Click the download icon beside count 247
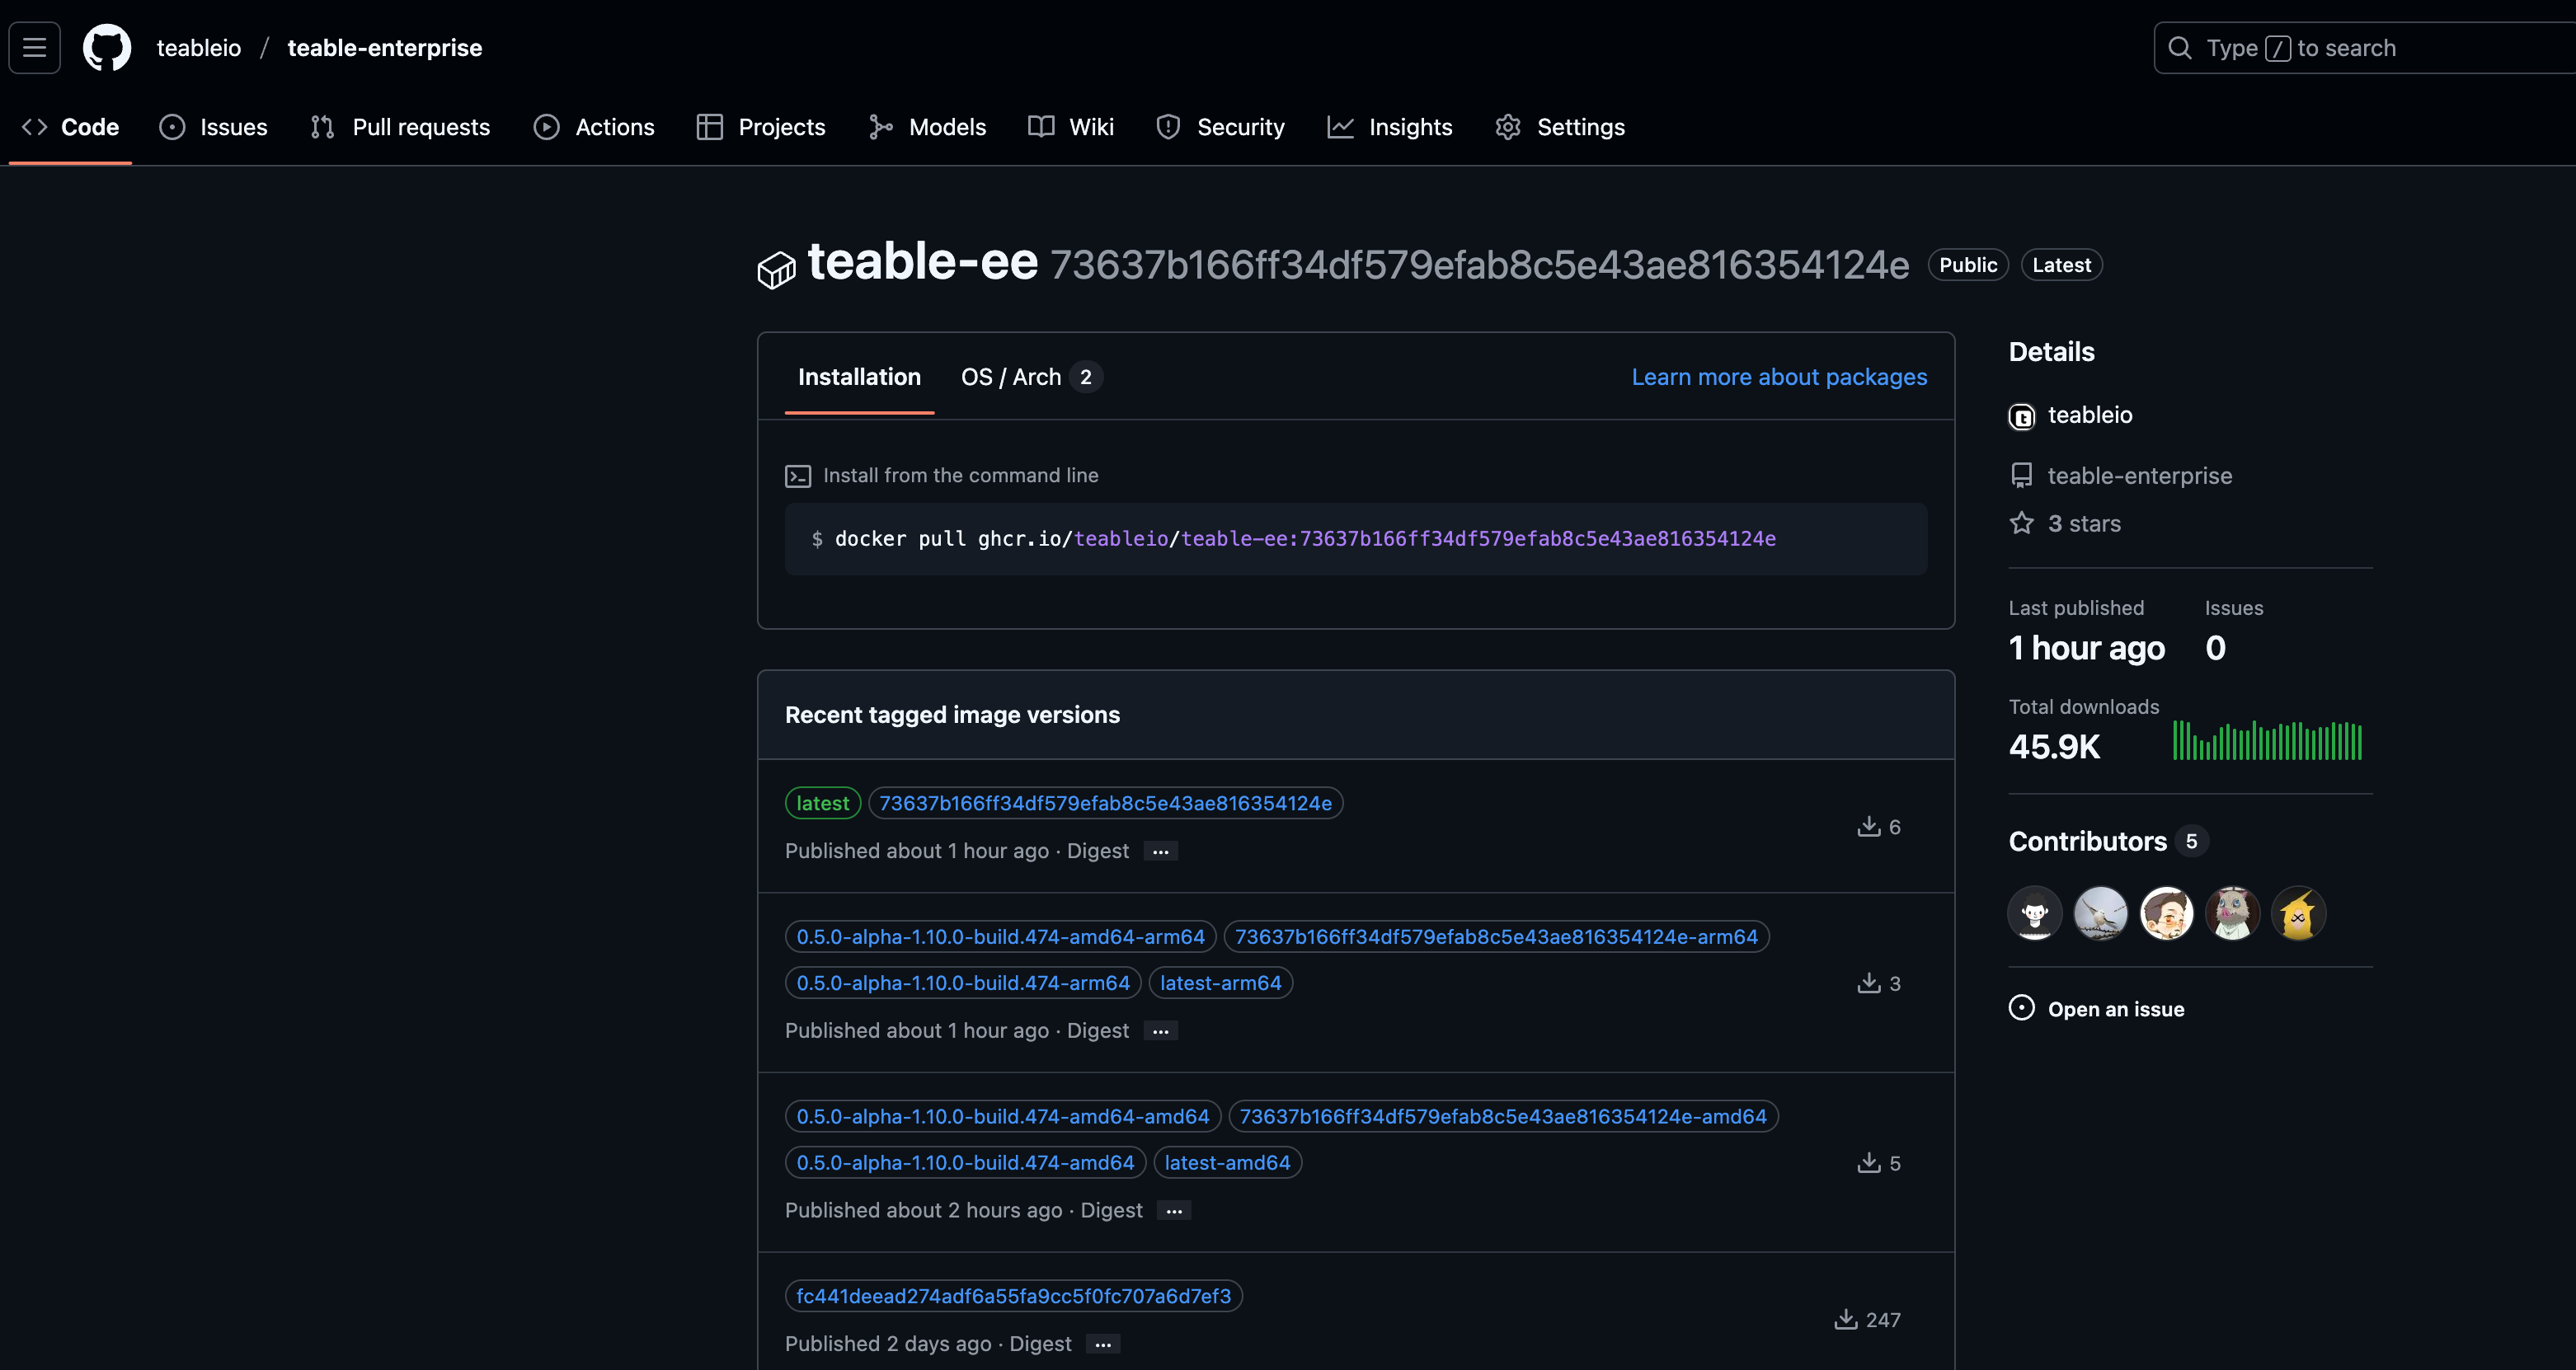The image size is (2576, 1370). (x=1845, y=1319)
